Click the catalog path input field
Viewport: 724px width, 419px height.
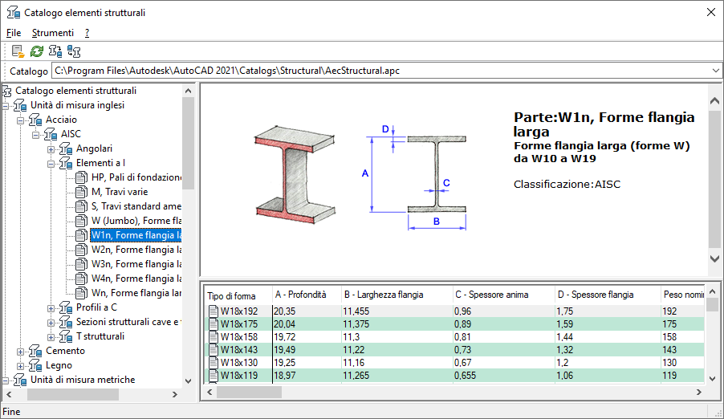tap(381, 71)
